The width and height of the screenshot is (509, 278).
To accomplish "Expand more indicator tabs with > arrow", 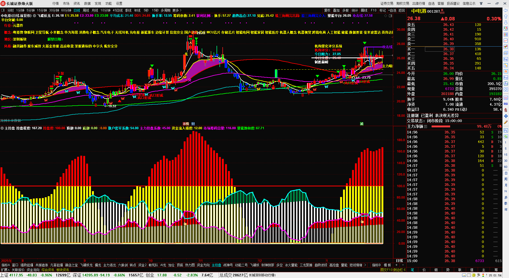I will coord(365,265).
